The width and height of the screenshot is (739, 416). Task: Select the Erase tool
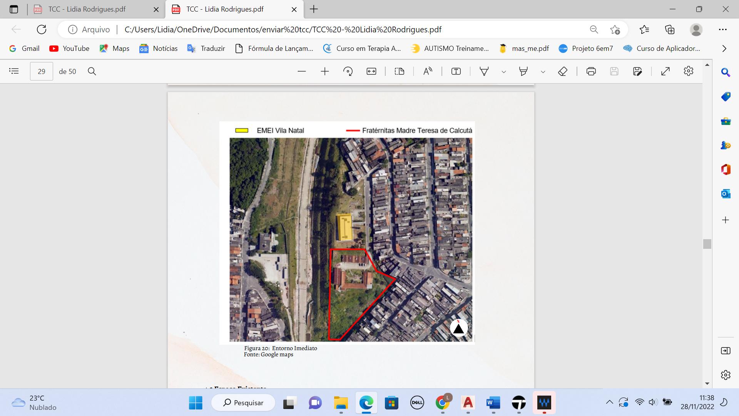point(563,71)
